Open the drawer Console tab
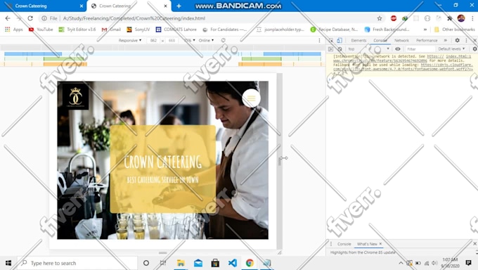Image resolution: width=478 pixels, height=270 pixels. click(x=344, y=244)
